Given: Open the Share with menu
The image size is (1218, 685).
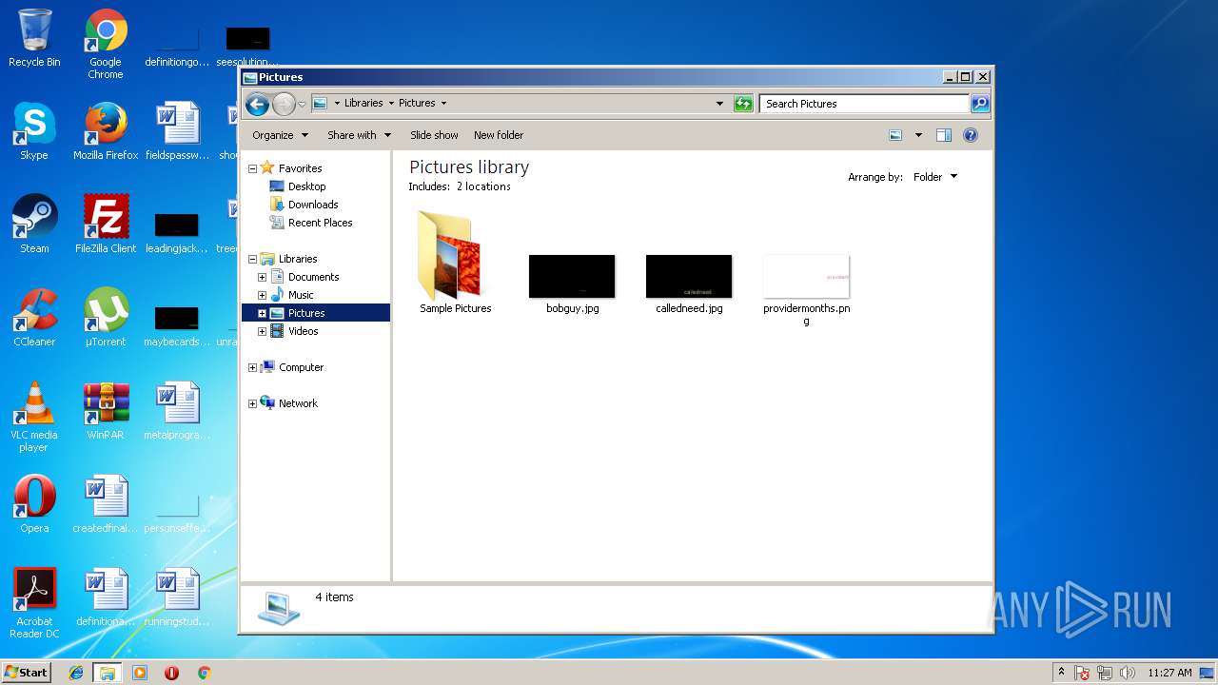Looking at the screenshot, I should (359, 135).
